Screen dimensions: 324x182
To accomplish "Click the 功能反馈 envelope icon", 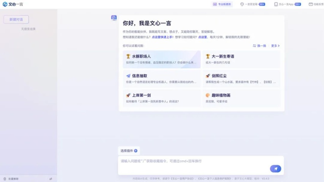I will pyautogui.click(x=311, y=4).
